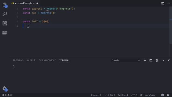Change the JavaScript language mode

coord(150,95)
